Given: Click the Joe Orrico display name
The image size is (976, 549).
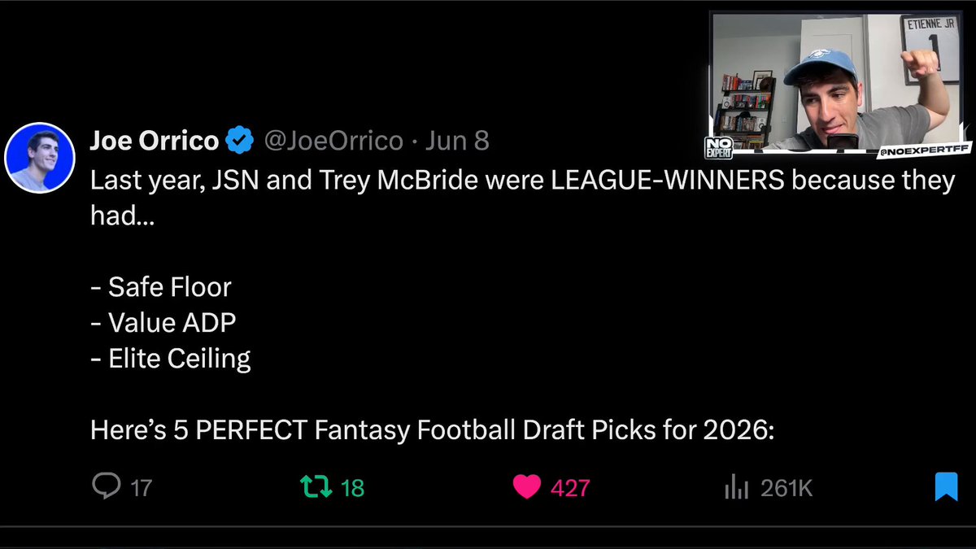Looking at the screenshot, I should pyautogui.click(x=155, y=141).
